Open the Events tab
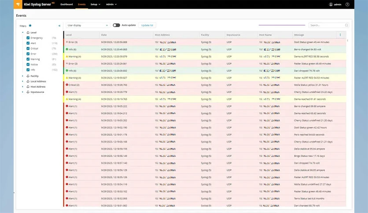The height and width of the screenshot is (213, 368). pos(82,4)
